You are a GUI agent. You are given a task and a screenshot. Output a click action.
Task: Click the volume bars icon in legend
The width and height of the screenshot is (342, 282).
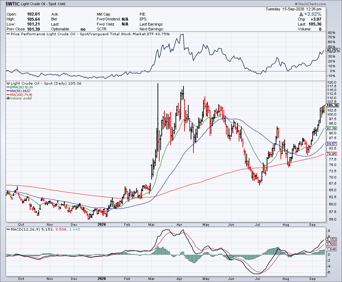click(8, 98)
